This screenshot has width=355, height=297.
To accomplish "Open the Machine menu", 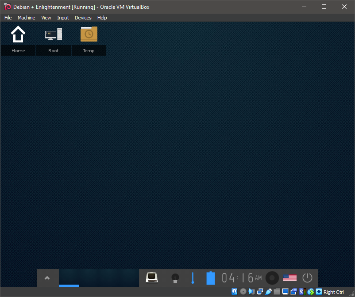I will click(x=26, y=18).
